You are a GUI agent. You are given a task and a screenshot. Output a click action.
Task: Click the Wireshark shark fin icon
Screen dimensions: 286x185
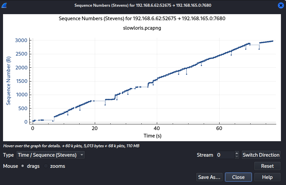pos(5,5)
